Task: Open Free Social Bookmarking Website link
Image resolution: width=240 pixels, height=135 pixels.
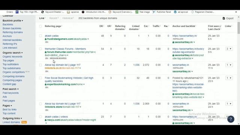Action: point(69,79)
